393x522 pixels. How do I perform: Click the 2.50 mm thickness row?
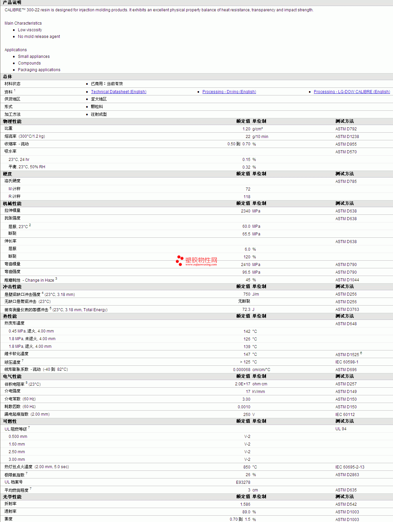[196, 452]
